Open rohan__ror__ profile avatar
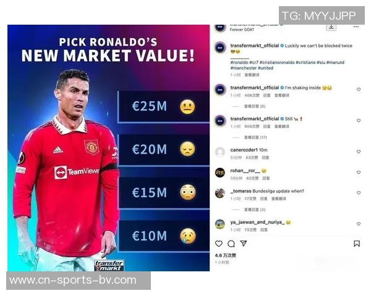This screenshot has width=371, height=296. [x=220, y=173]
